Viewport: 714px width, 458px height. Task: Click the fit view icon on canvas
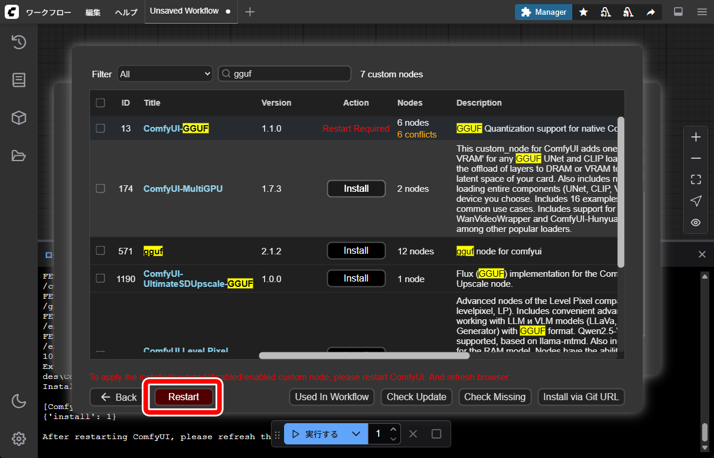tap(696, 179)
